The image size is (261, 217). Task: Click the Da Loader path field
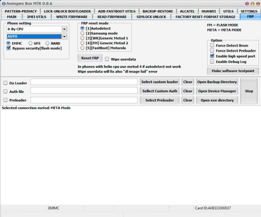point(84,82)
